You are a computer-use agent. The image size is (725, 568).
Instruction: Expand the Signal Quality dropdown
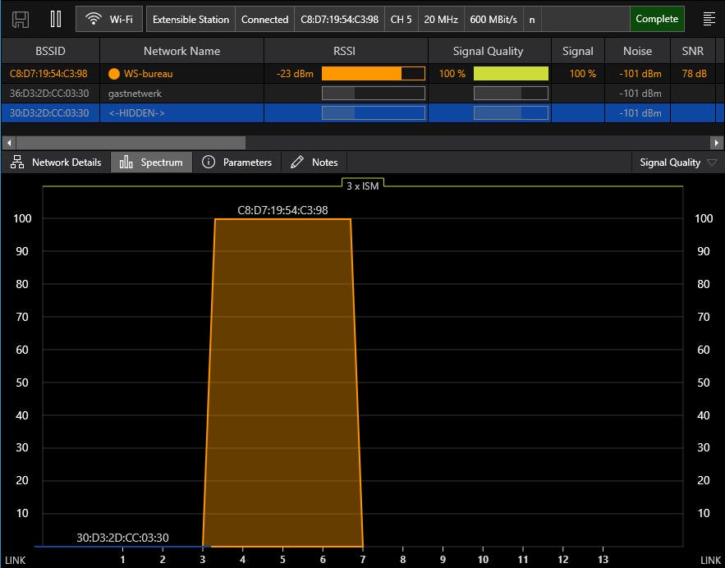(677, 163)
